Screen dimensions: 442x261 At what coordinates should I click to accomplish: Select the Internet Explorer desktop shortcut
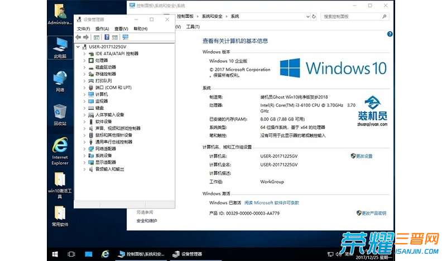click(x=60, y=151)
